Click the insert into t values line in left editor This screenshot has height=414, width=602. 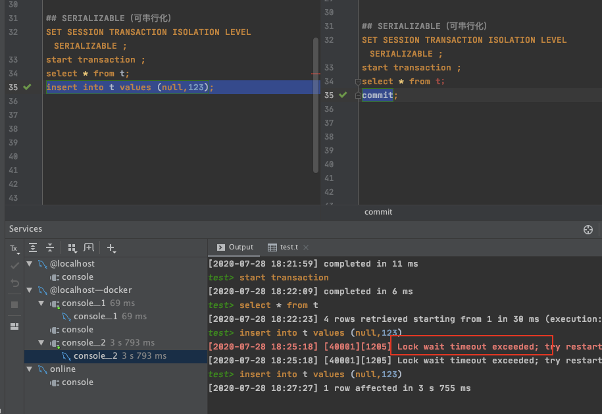coord(130,87)
